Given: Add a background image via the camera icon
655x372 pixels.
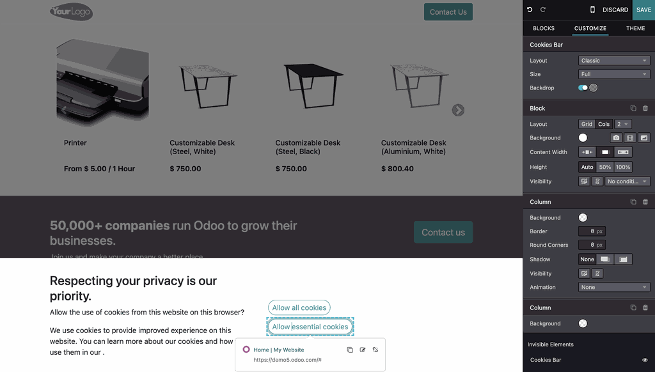Looking at the screenshot, I should pyautogui.click(x=616, y=137).
